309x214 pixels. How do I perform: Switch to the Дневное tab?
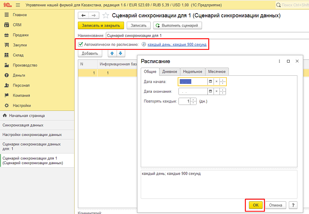click(170, 71)
